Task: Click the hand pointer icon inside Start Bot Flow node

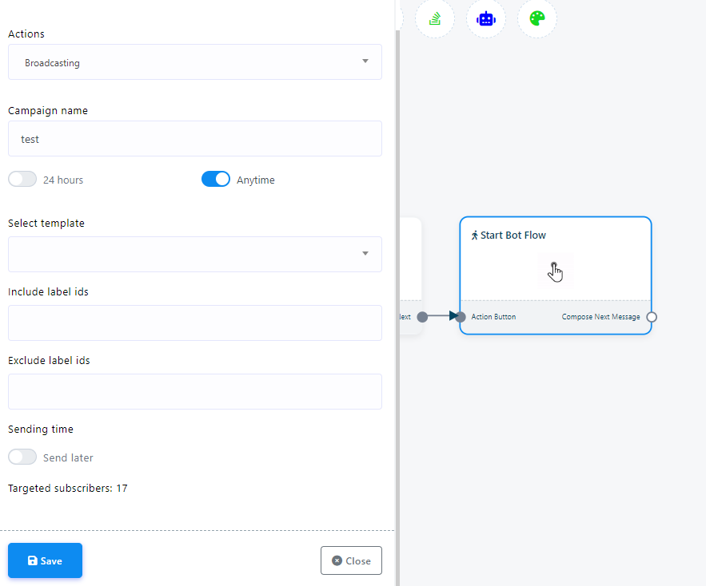Action: (555, 271)
